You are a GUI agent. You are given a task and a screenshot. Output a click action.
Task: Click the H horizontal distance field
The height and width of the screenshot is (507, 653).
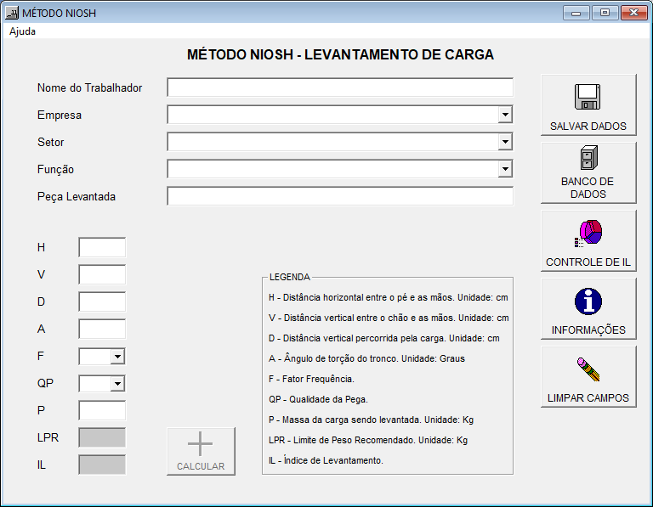point(102,247)
